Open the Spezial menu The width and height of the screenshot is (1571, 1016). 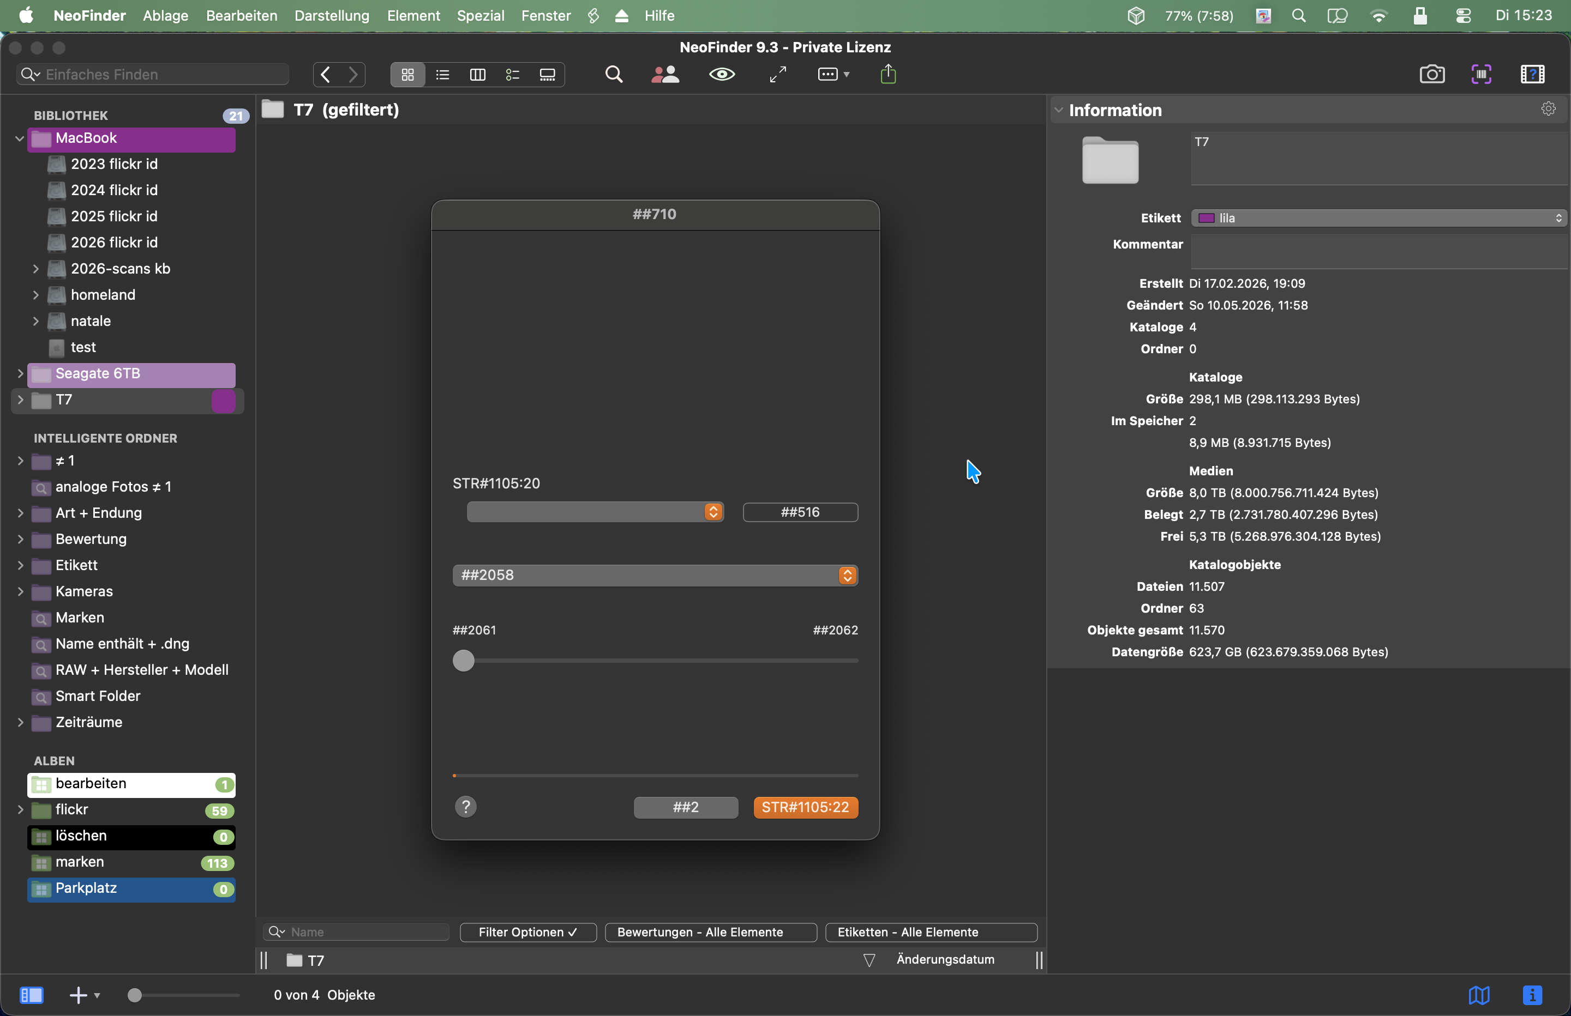click(481, 16)
